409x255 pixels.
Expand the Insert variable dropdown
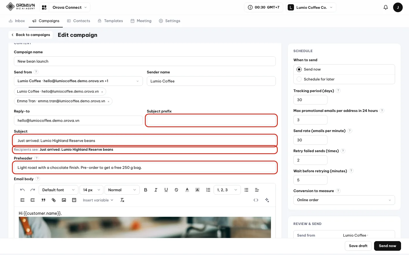98,200
